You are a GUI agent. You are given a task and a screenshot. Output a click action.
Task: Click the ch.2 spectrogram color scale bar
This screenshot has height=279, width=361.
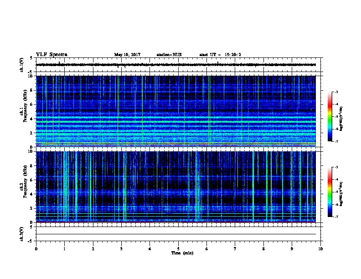click(330, 192)
